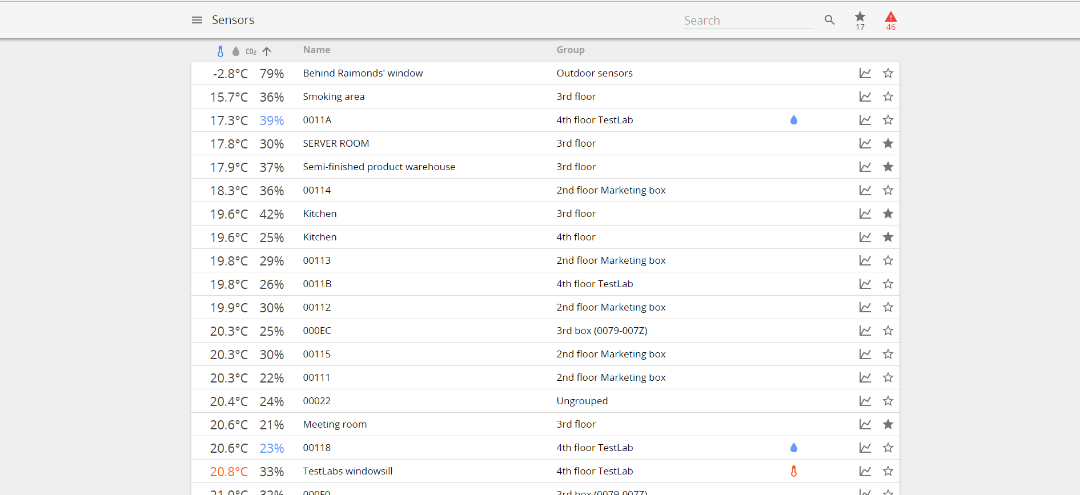
Task: Open chart for sensor 00022
Action: [865, 401]
